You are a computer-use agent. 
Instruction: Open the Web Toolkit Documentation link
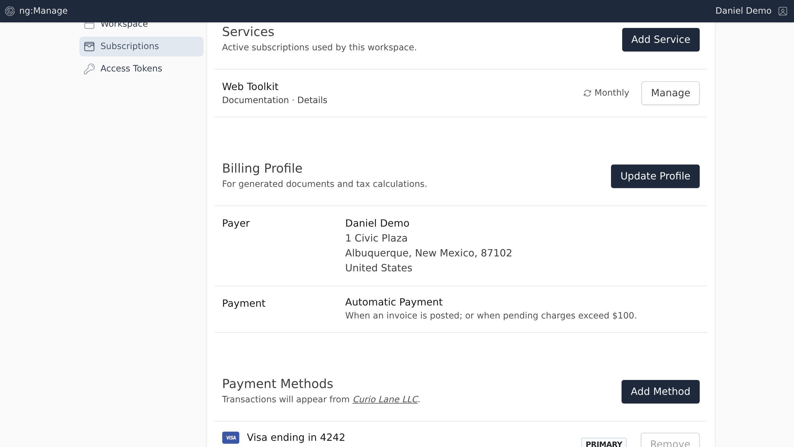pos(255,100)
